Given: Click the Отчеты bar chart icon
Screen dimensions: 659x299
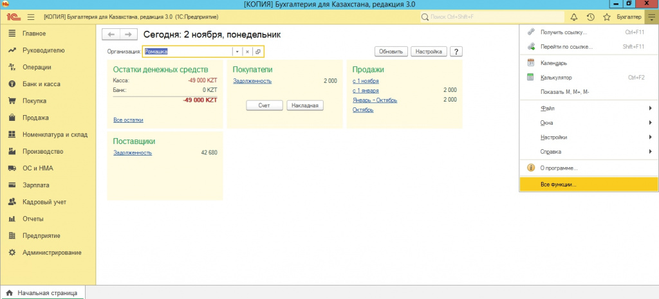Looking at the screenshot, I should click(12, 219).
